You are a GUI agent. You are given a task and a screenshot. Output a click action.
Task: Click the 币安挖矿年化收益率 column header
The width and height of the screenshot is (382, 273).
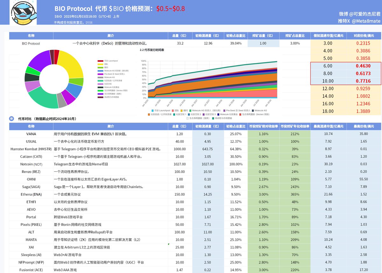(294, 126)
